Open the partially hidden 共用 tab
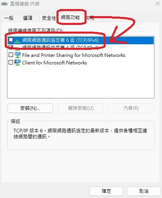Viewport: 162px width, 198px height. [x=92, y=18]
